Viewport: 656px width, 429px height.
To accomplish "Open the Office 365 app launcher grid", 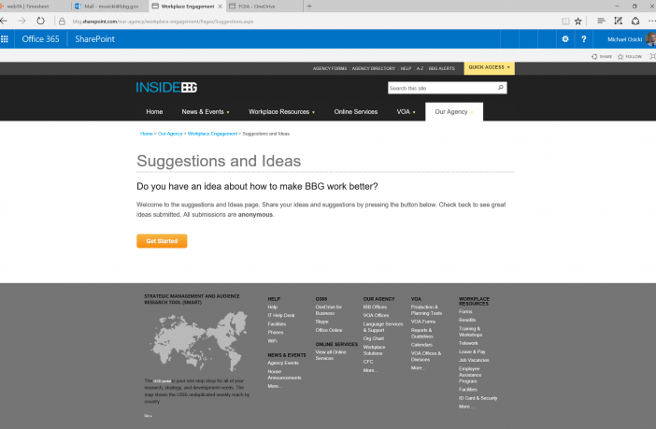I will point(7,38).
